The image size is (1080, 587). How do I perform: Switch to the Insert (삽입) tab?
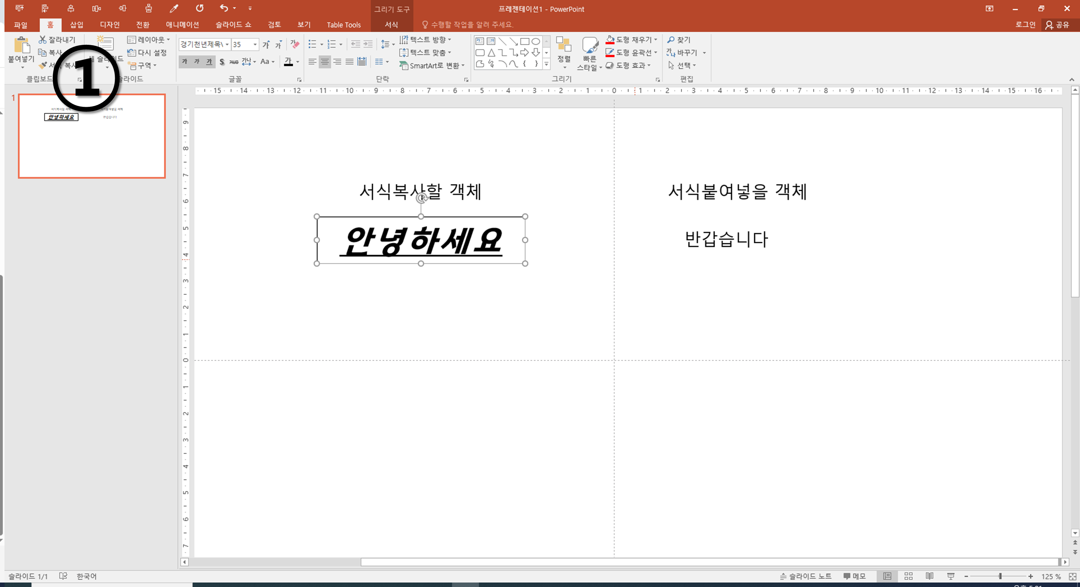pyautogui.click(x=76, y=25)
